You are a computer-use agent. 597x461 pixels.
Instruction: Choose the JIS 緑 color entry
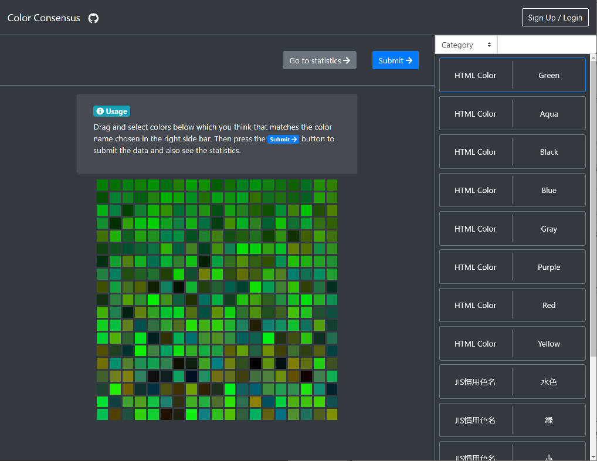click(x=512, y=420)
